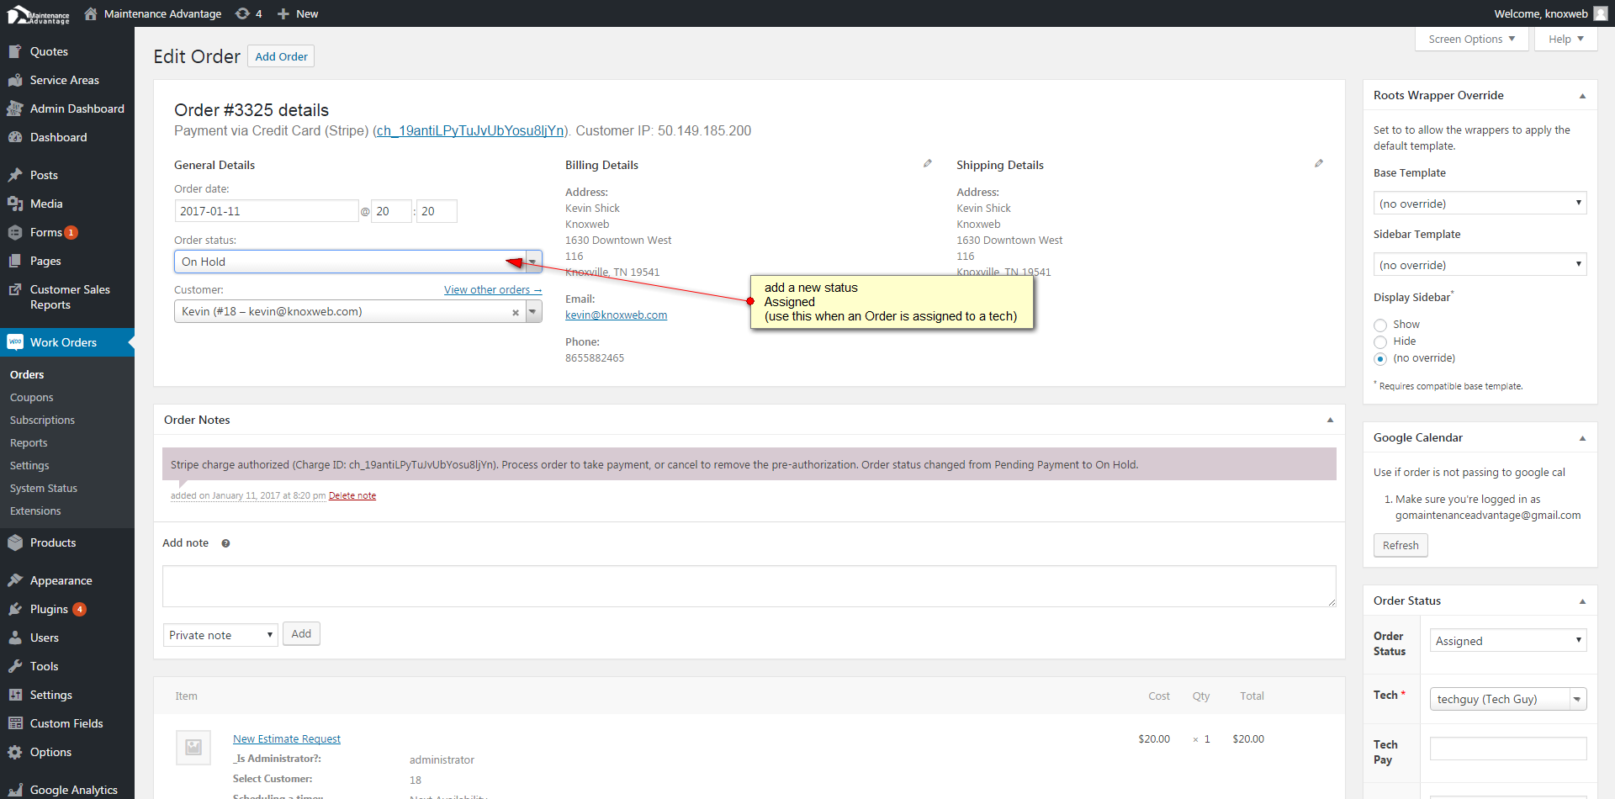Image resolution: width=1615 pixels, height=799 pixels.
Task: Click the Tools wrench icon
Action: [x=15, y=666]
